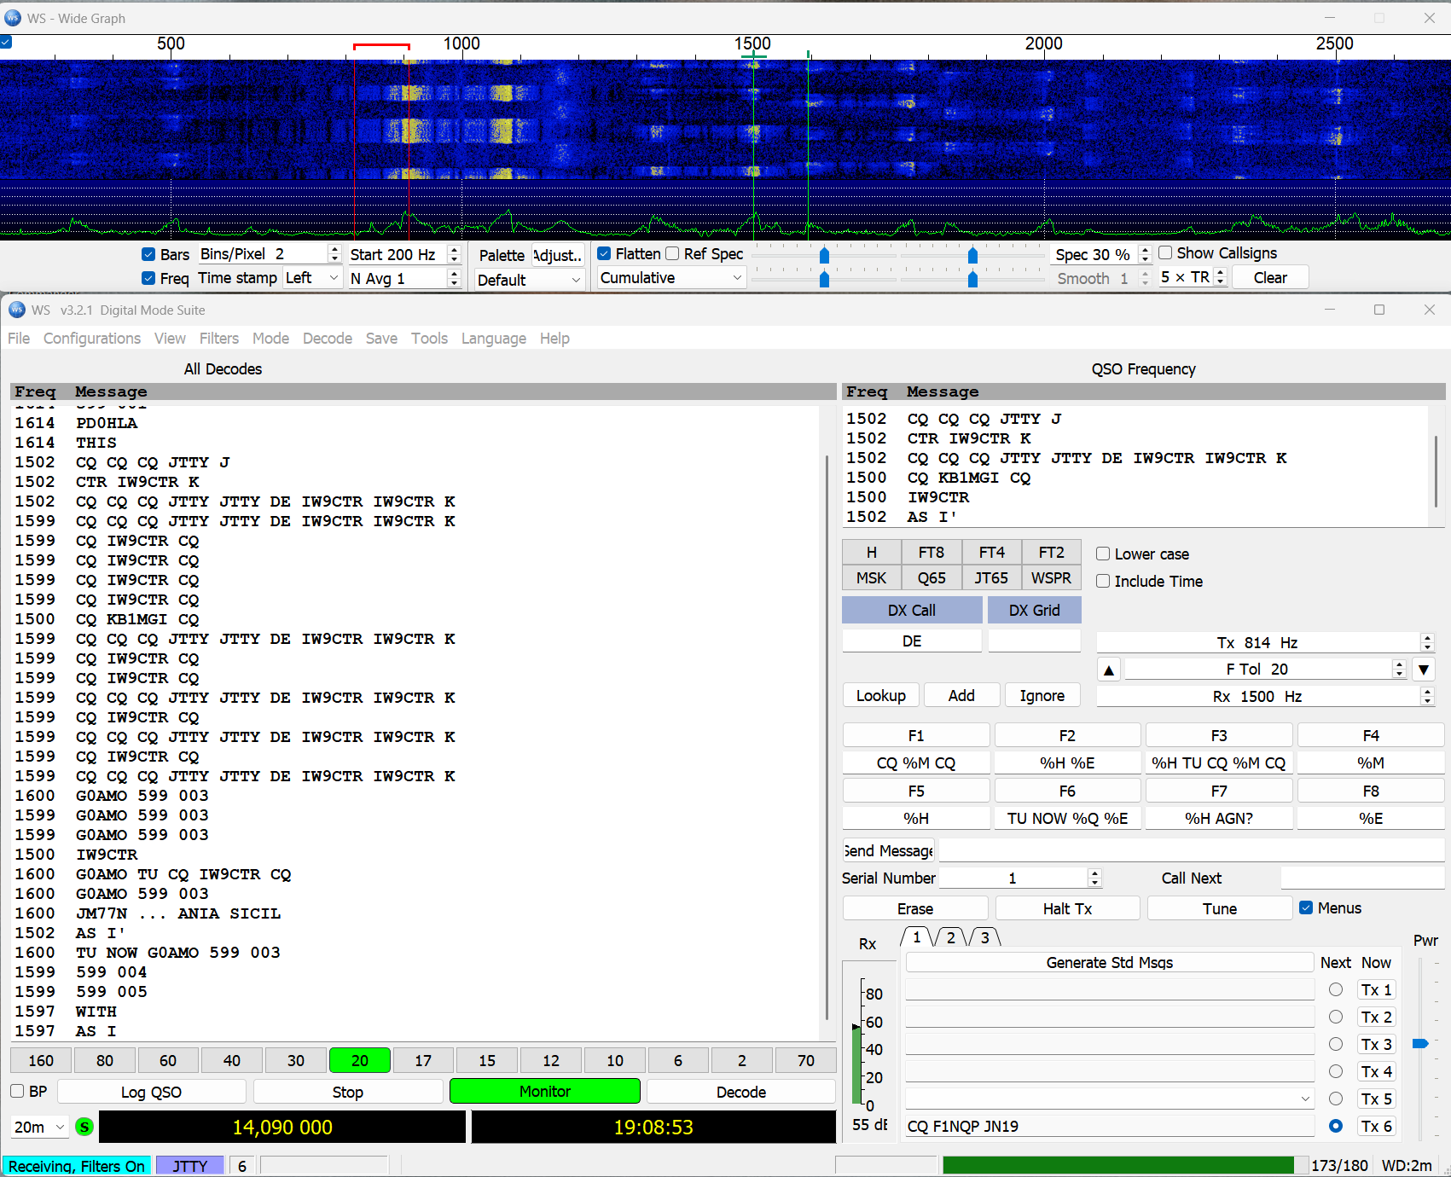The image size is (1451, 1177).
Task: Select the Tx 6 radio button
Action: tap(1336, 1126)
